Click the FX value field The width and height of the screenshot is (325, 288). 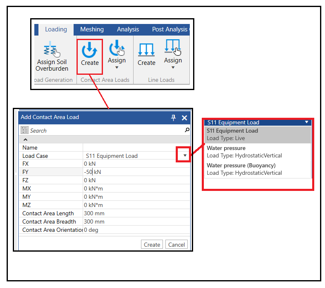tap(136, 164)
